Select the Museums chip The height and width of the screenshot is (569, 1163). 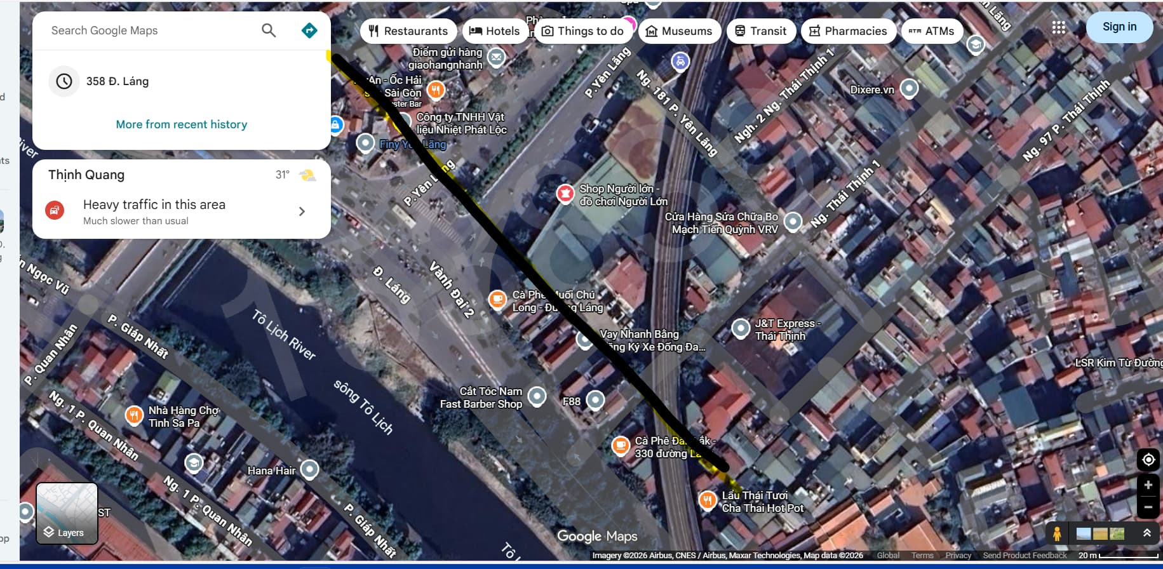coord(679,31)
